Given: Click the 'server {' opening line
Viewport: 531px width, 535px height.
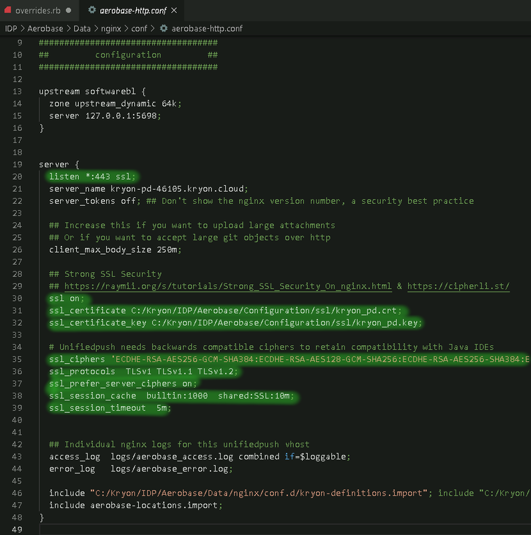Looking at the screenshot, I should pos(59,165).
